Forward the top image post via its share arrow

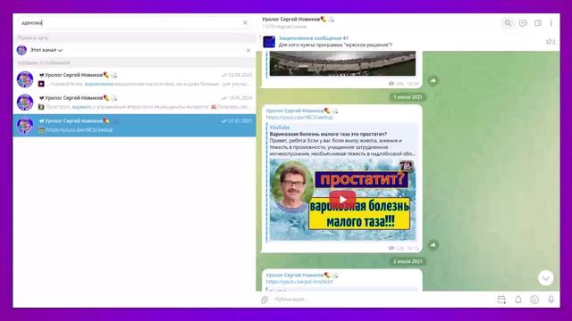[433, 81]
